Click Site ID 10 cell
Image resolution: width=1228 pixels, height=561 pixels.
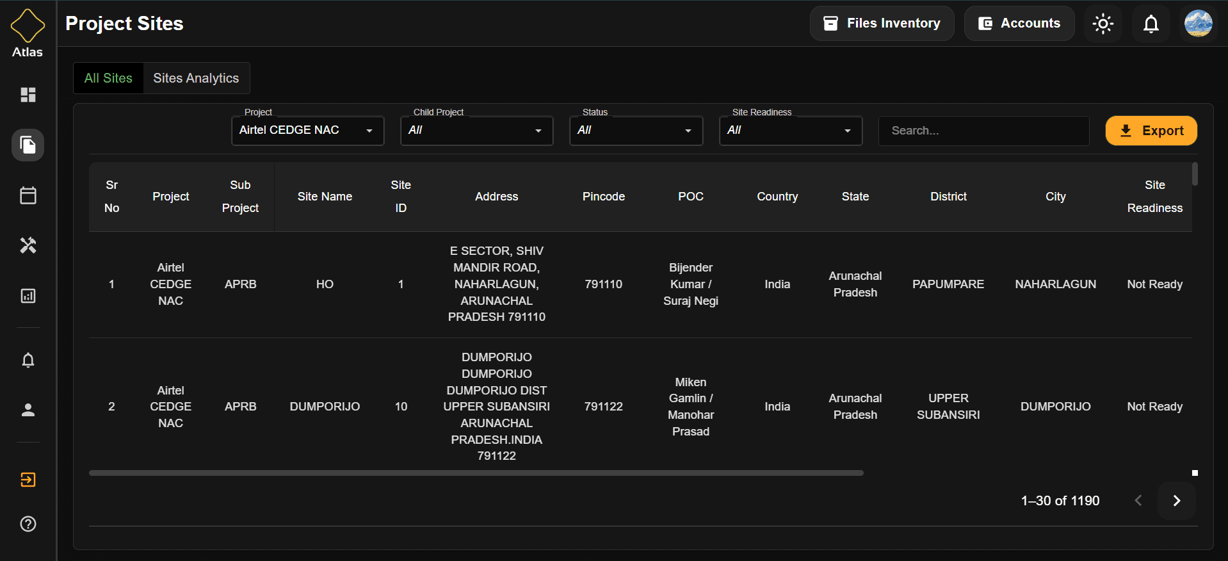click(401, 407)
